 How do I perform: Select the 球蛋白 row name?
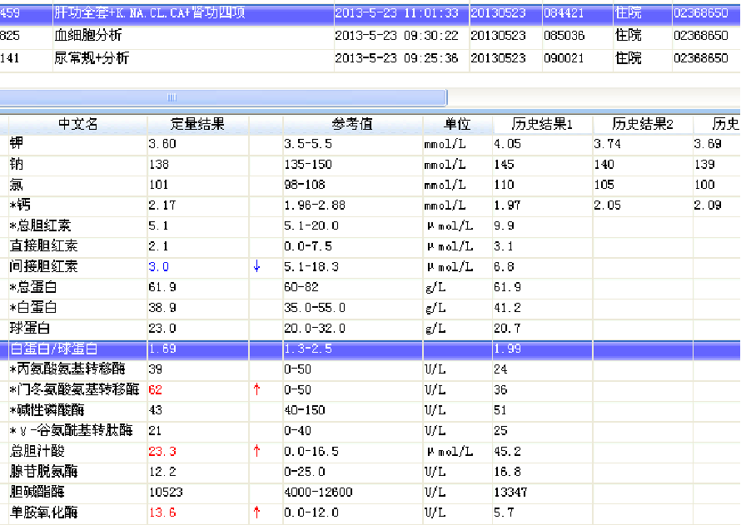click(30, 328)
